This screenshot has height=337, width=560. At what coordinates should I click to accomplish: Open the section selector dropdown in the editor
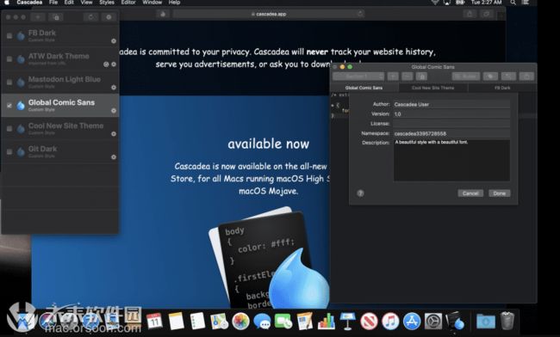coord(358,77)
